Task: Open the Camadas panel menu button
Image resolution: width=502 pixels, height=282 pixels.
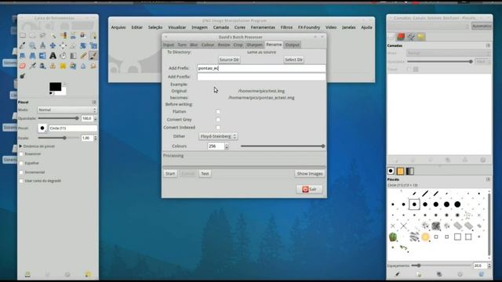Action: [488, 45]
